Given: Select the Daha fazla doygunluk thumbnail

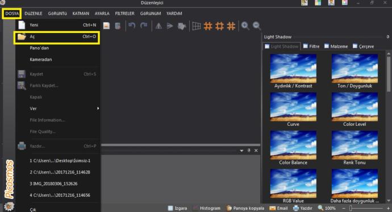Looking at the screenshot, I should pyautogui.click(x=355, y=184).
